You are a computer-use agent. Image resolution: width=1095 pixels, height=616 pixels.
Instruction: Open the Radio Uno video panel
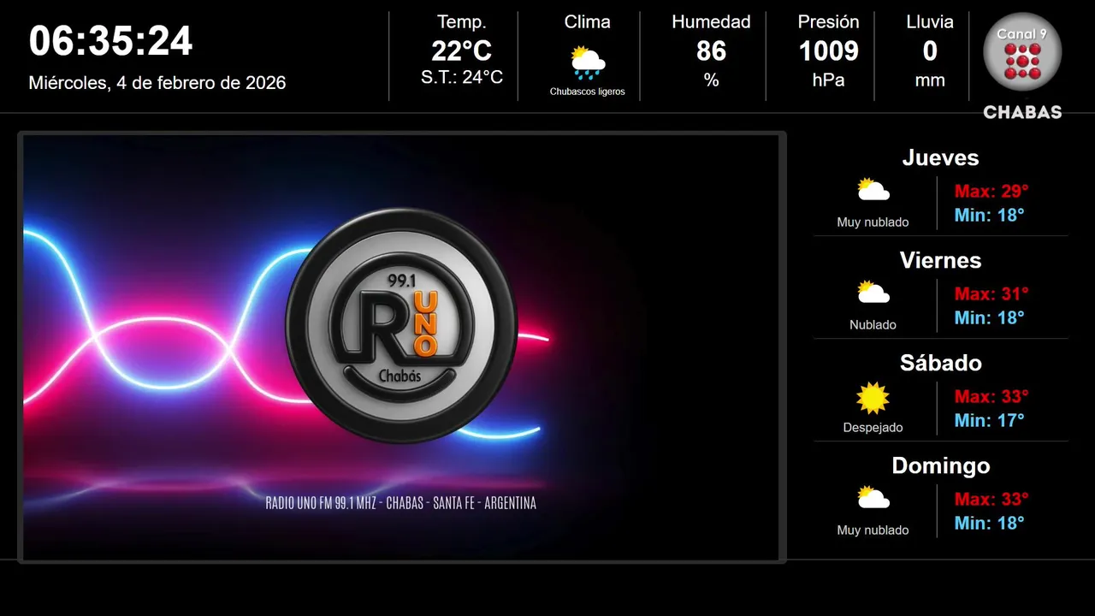point(401,347)
